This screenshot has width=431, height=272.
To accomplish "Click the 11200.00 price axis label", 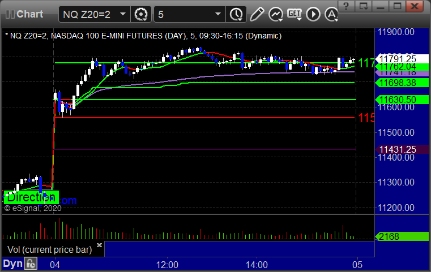I will point(396,208).
